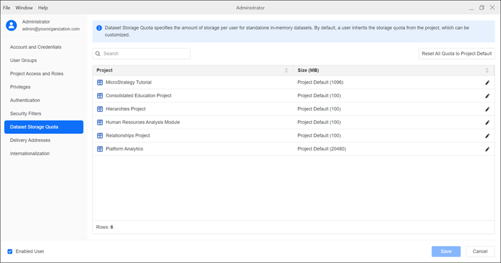Screen dimensions: 501x263
Task: Edit quota for MicroStrategy Tutorial with pencil icon
Action: (x=487, y=83)
